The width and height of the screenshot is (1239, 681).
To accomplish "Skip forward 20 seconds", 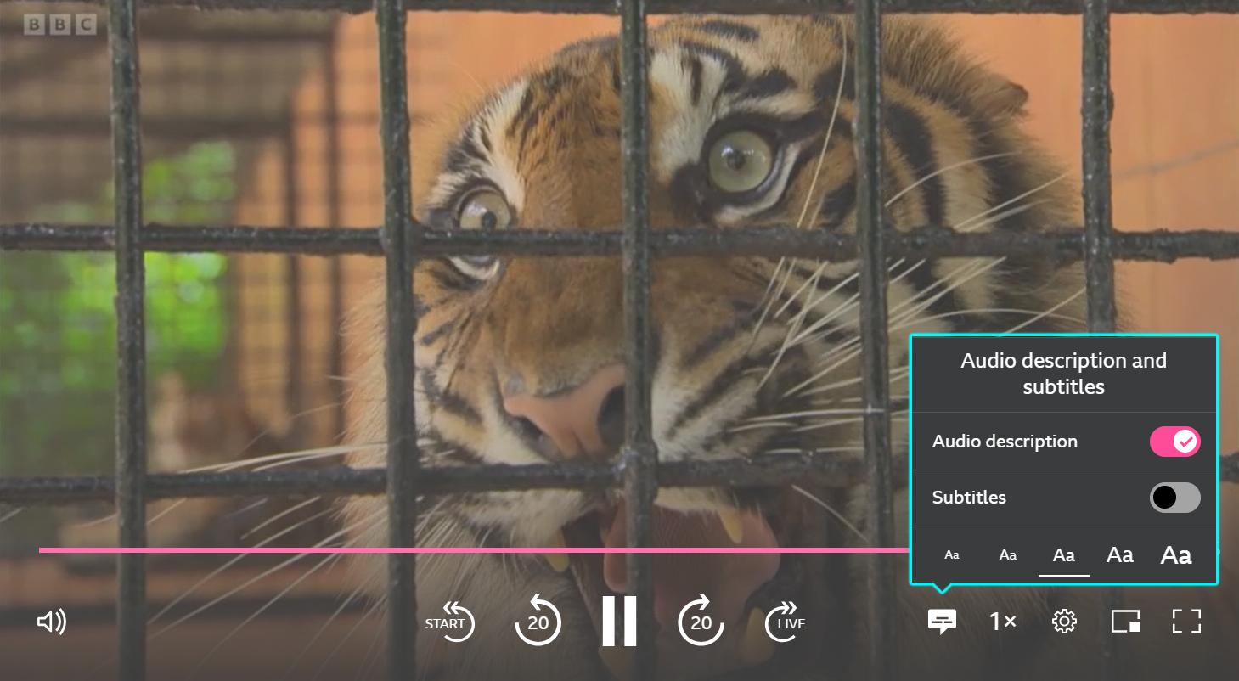I will coord(701,622).
